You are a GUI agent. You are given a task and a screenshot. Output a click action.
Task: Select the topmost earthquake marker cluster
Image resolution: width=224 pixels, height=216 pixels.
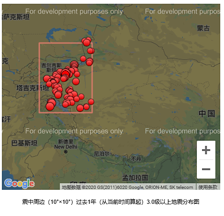[x=87, y=42]
